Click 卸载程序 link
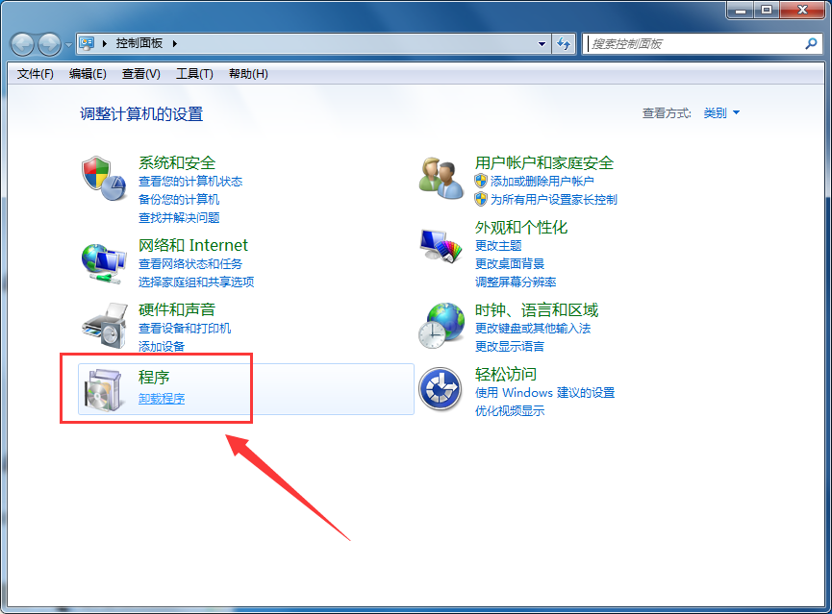 coord(162,398)
